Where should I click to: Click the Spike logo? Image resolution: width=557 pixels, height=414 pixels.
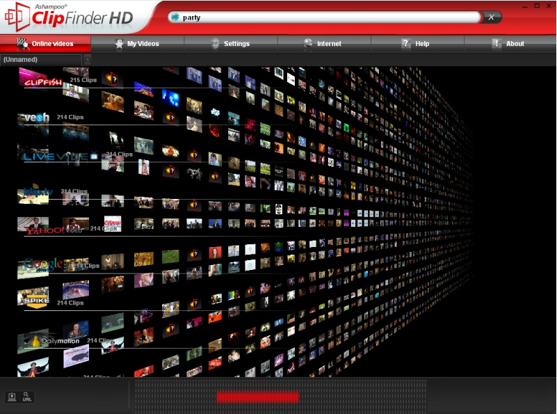click(37, 301)
